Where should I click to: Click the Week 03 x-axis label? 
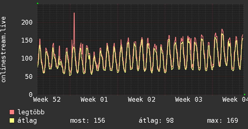tap(189, 99)
